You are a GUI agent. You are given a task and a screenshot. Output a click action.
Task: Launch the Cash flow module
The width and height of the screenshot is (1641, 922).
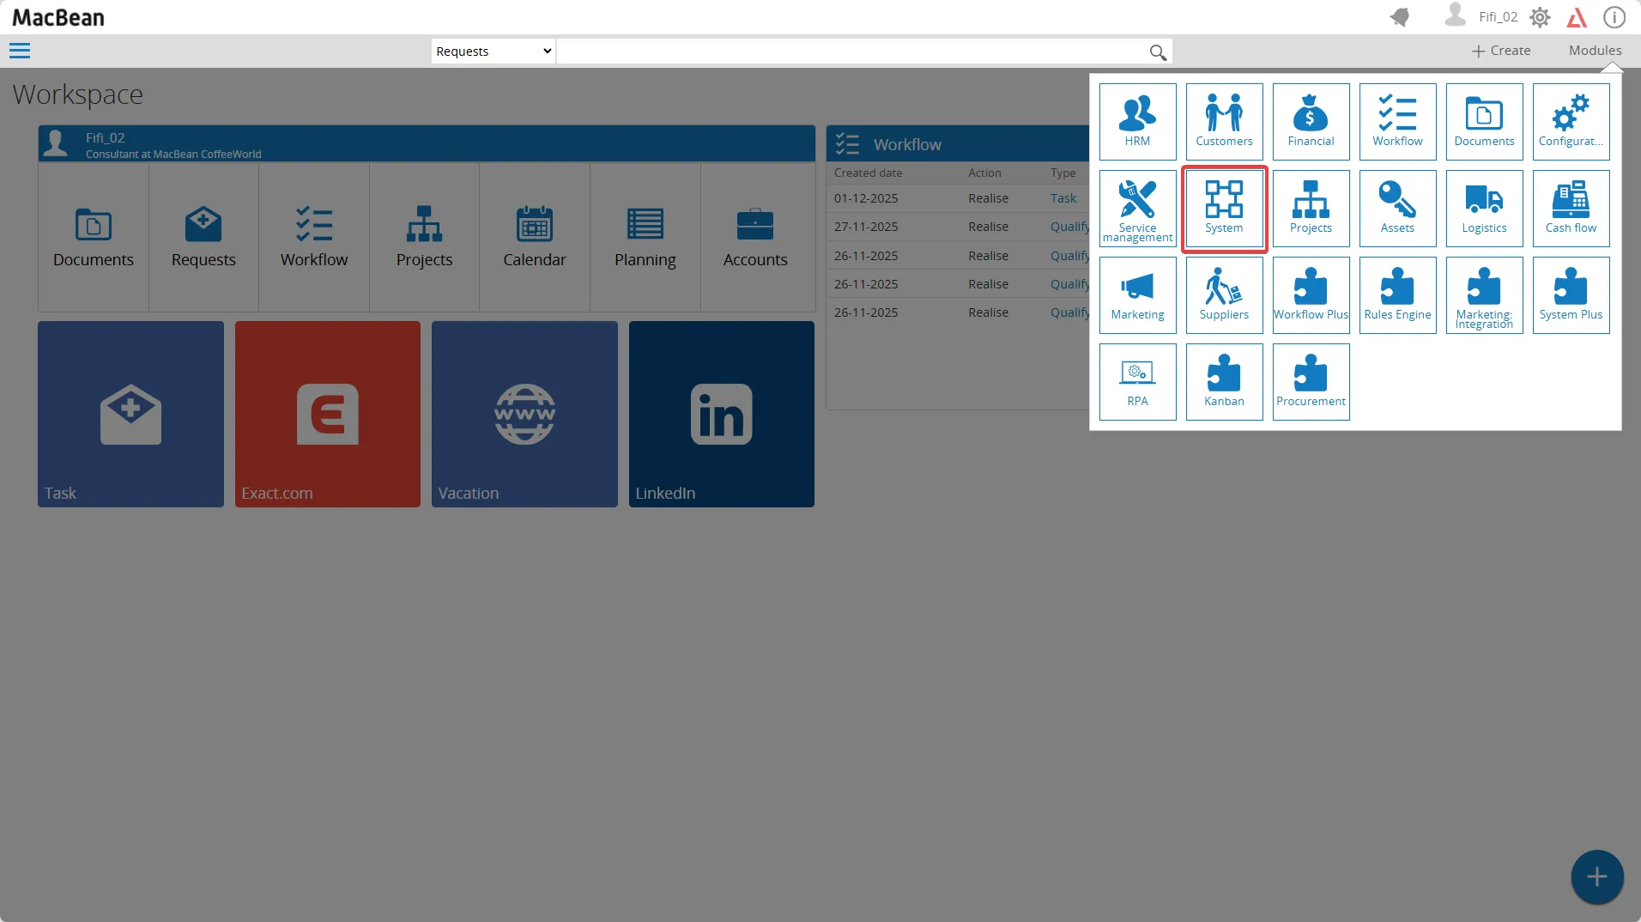(1571, 208)
